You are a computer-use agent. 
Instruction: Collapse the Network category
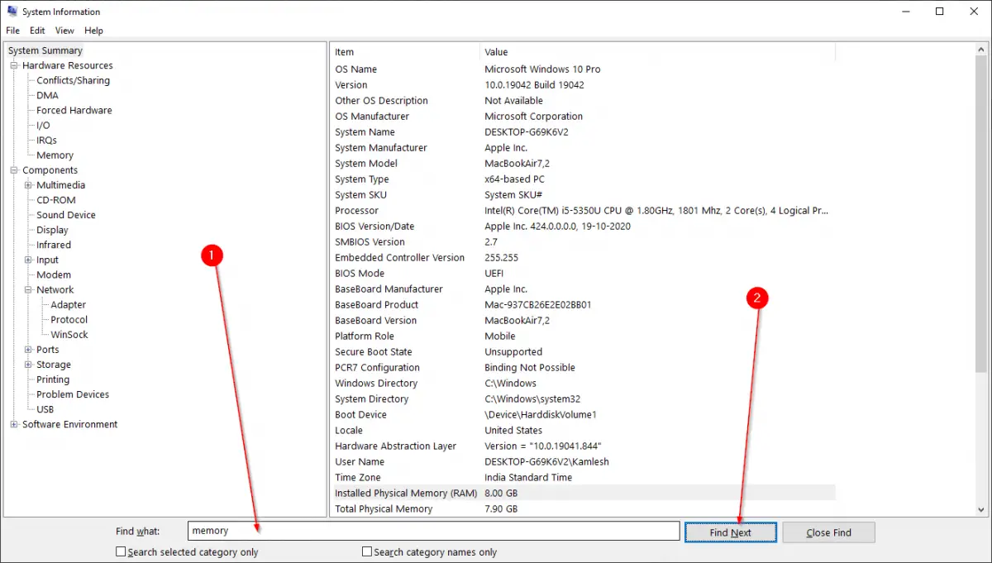[x=26, y=289]
